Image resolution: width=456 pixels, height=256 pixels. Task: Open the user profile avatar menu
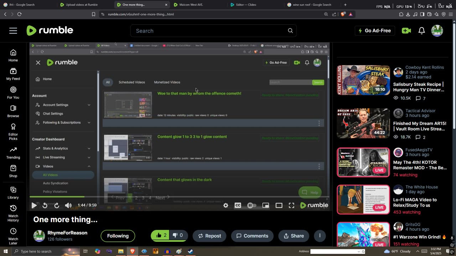[437, 31]
